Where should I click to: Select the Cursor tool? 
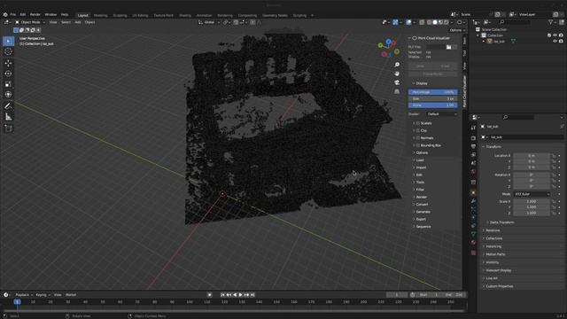[x=8, y=51]
